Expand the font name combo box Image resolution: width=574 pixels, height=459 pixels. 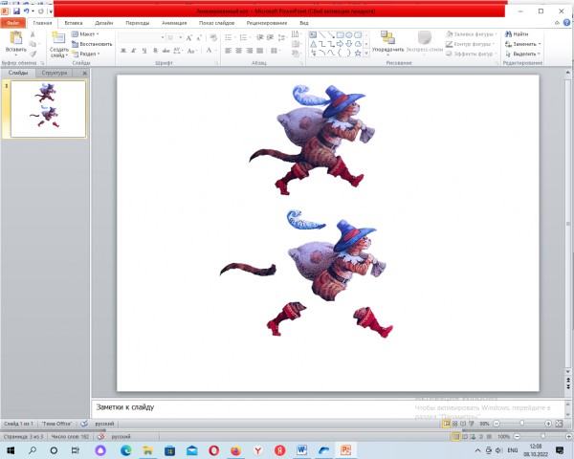163,37
